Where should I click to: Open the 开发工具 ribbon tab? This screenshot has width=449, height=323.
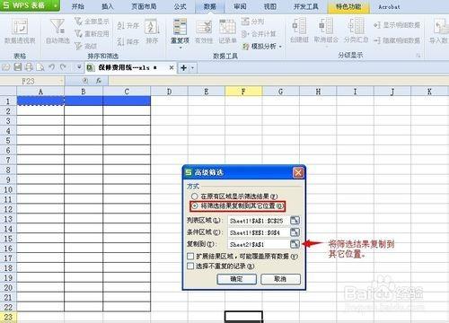[306, 6]
